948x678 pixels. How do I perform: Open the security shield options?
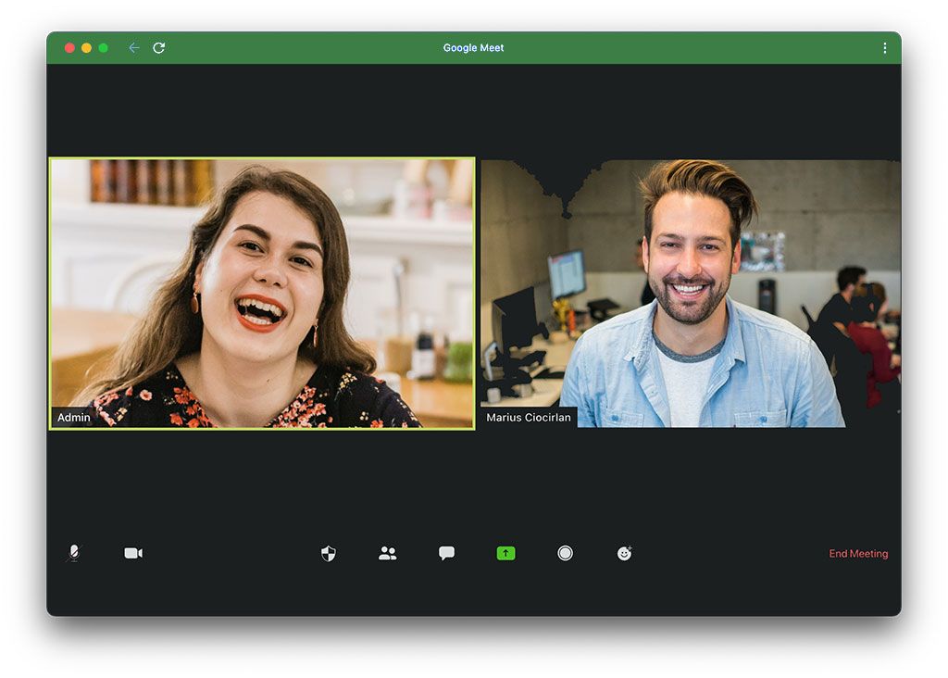pos(329,553)
